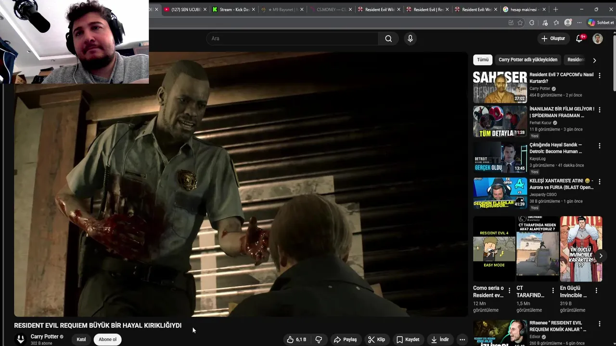
Task: Click the YouTube search magnifier icon
Action: point(388,38)
